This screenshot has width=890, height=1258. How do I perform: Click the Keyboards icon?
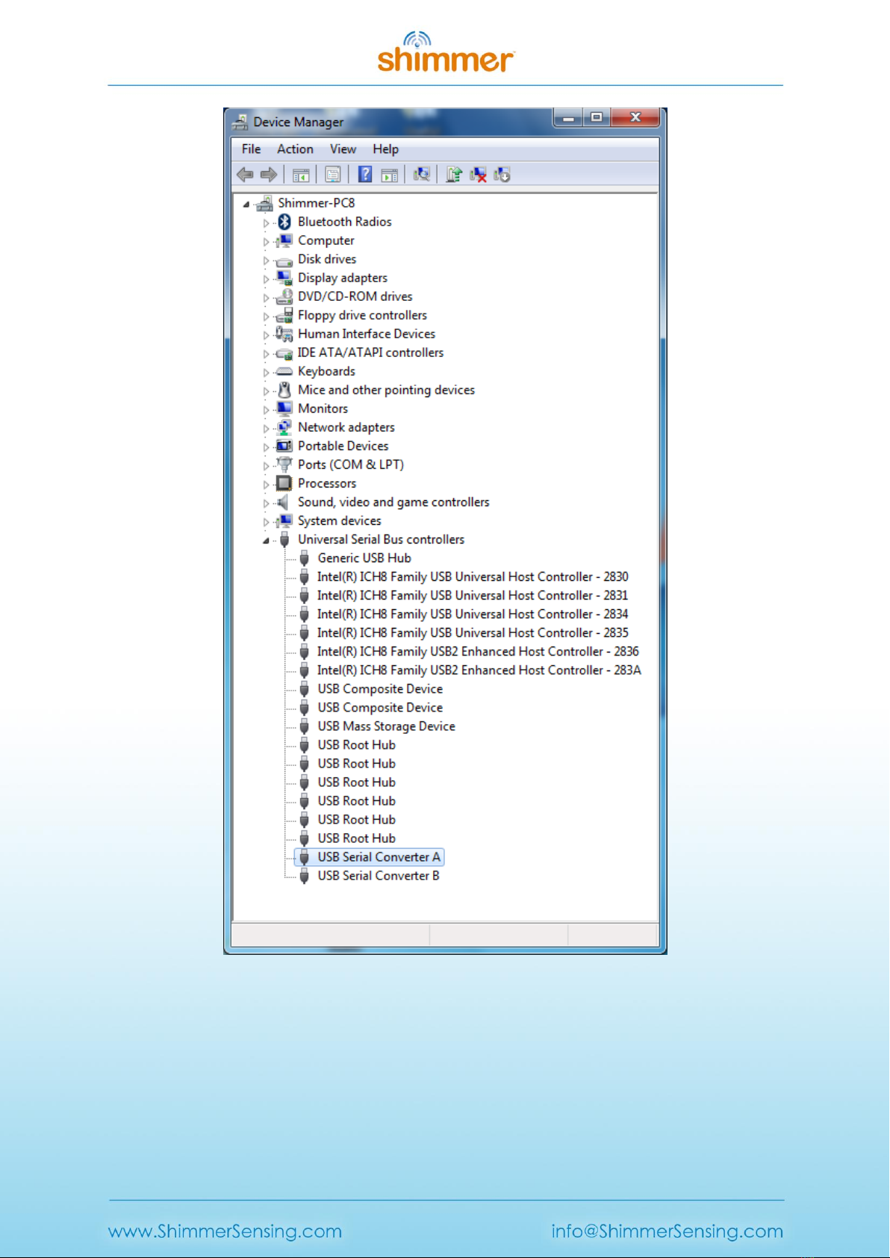pyautogui.click(x=284, y=371)
